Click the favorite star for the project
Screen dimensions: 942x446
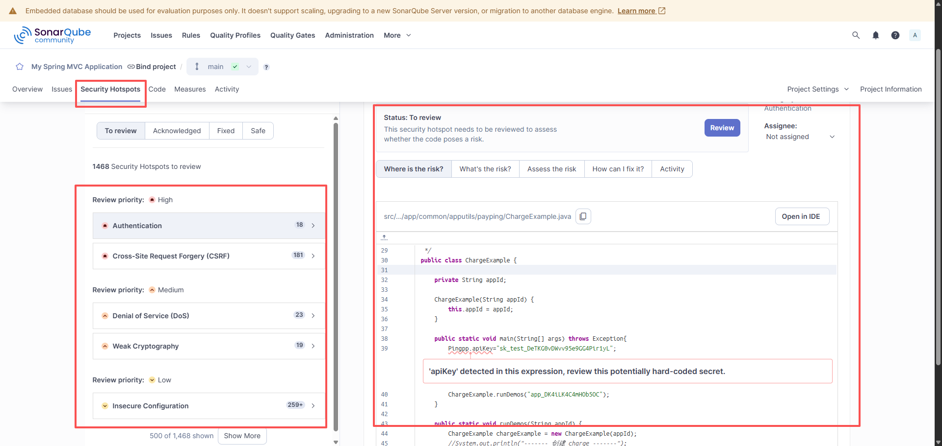[19, 67]
